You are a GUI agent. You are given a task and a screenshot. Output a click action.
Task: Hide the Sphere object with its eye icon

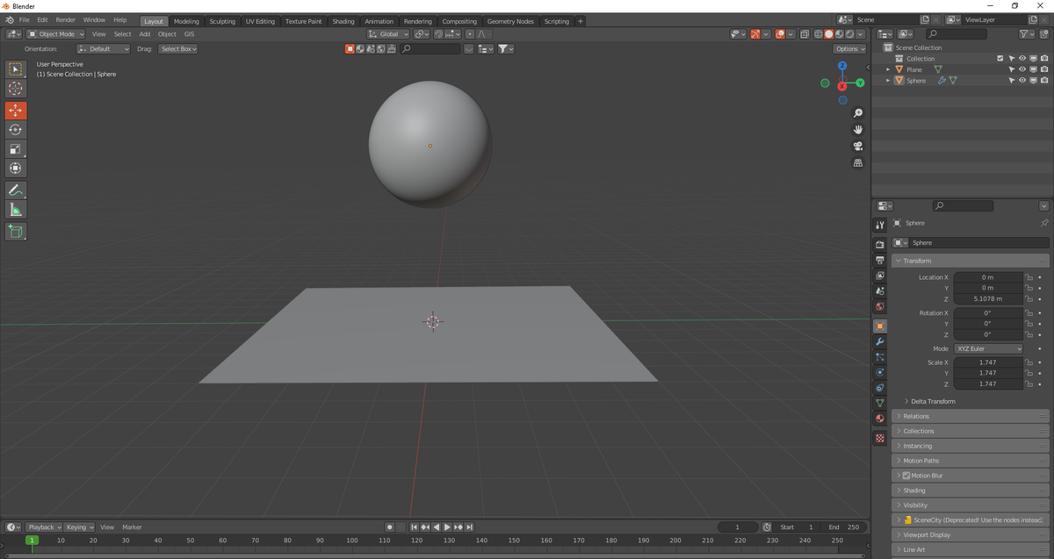1022,81
